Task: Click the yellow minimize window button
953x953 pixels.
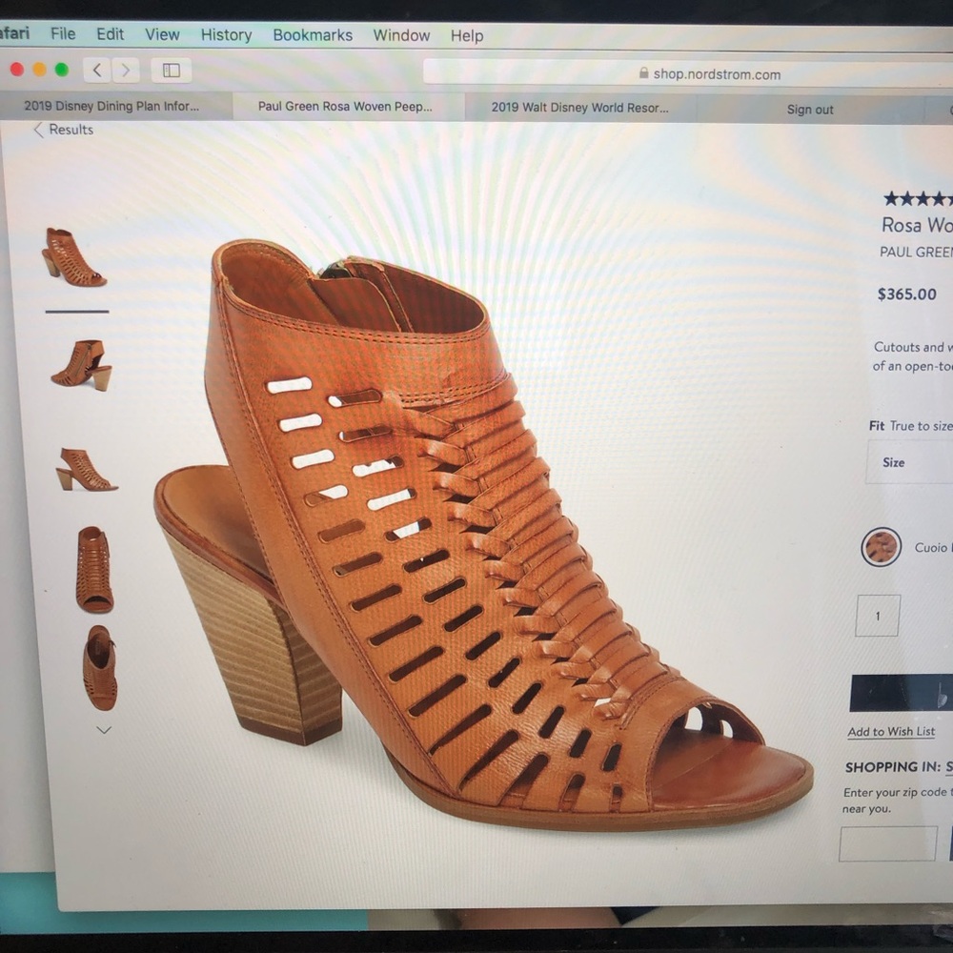Action: [39, 70]
